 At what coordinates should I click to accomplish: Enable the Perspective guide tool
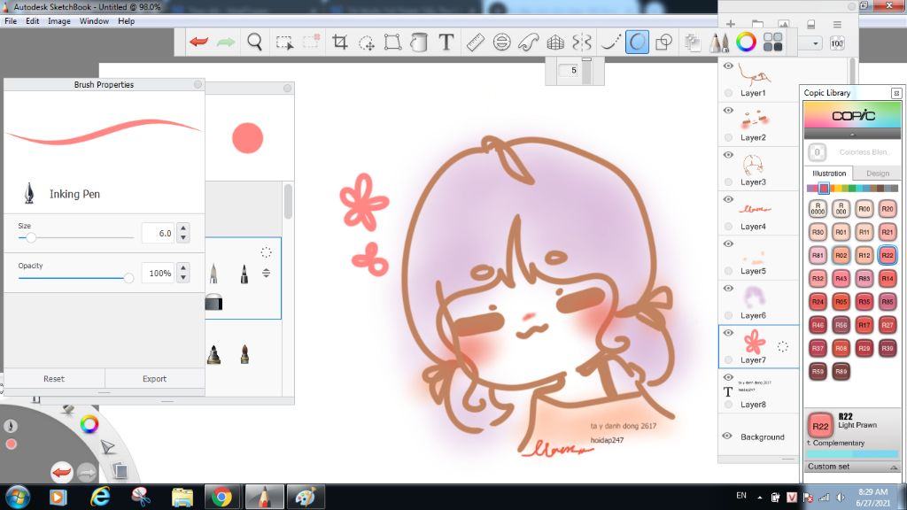click(x=555, y=42)
